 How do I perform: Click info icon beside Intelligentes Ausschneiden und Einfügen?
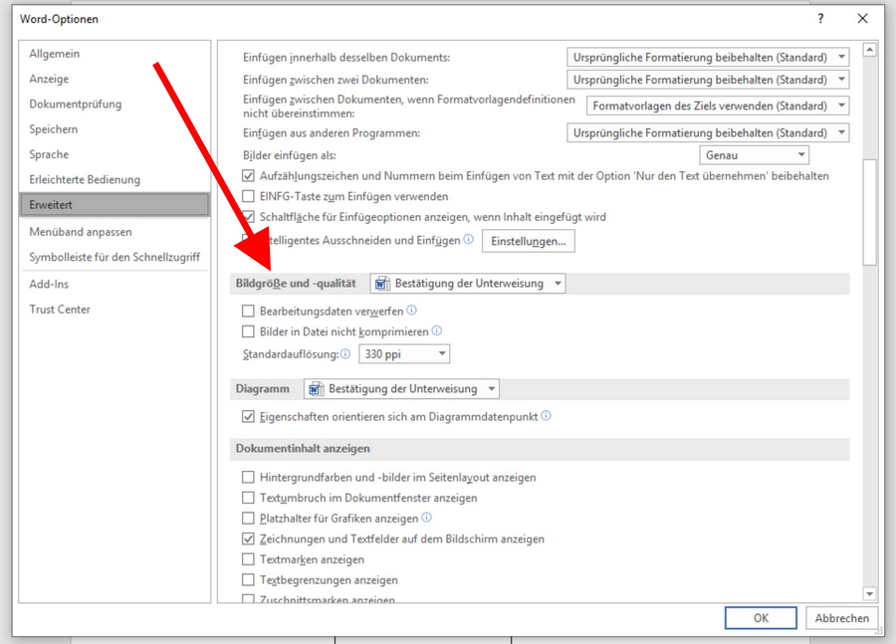468,240
